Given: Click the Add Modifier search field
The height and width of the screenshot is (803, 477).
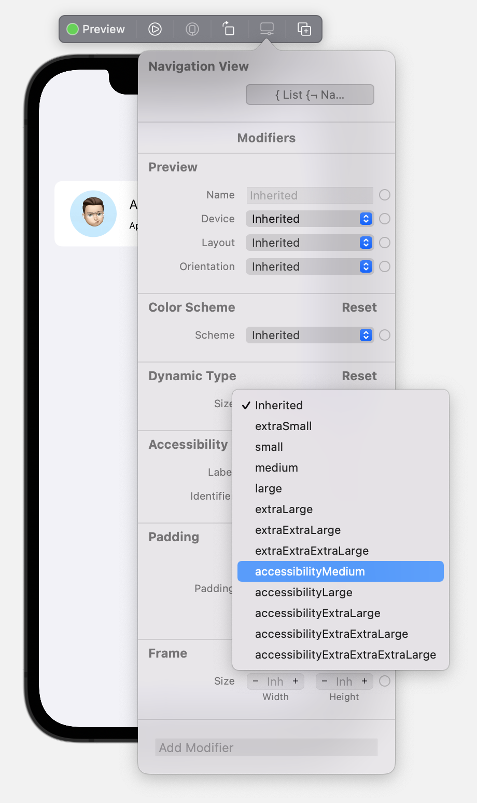Looking at the screenshot, I should click(266, 747).
